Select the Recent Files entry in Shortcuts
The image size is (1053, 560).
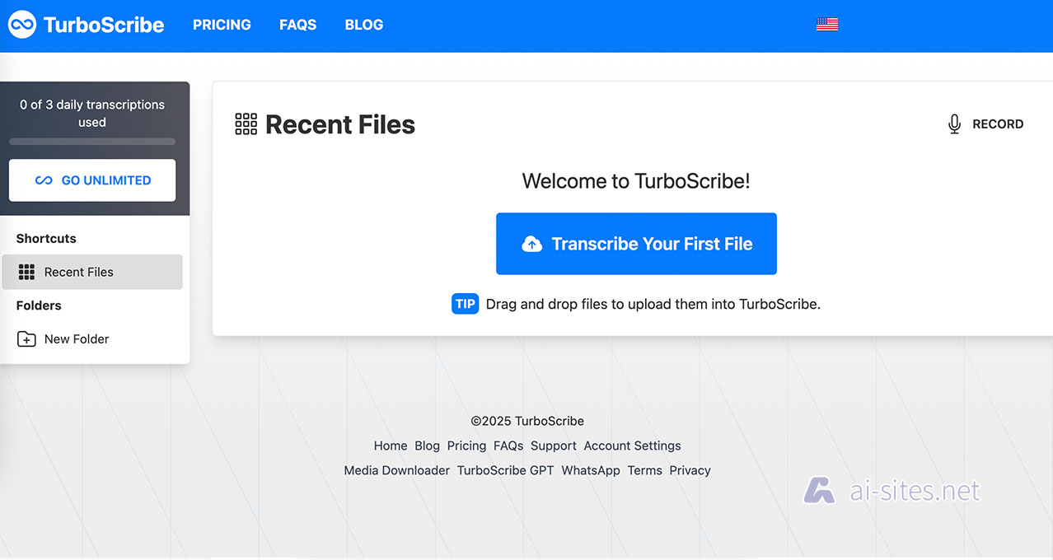[79, 272]
